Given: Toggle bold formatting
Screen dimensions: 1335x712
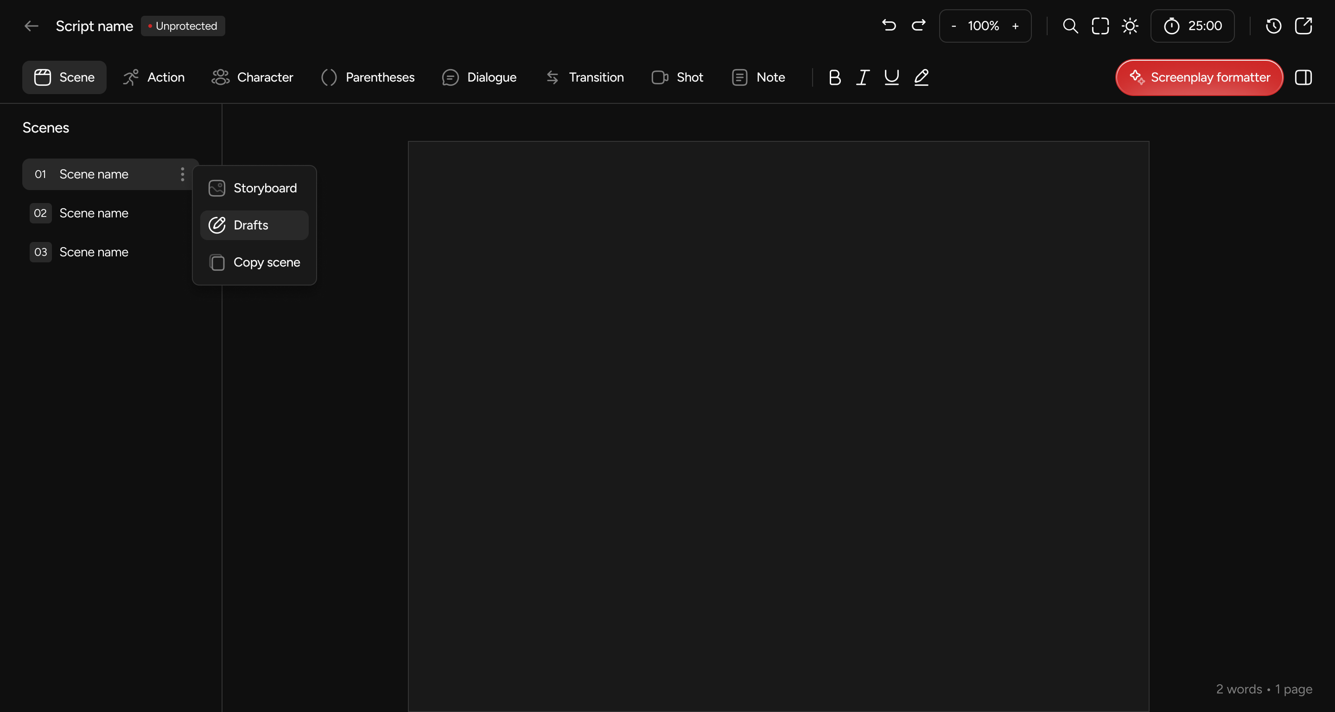Looking at the screenshot, I should coord(834,77).
